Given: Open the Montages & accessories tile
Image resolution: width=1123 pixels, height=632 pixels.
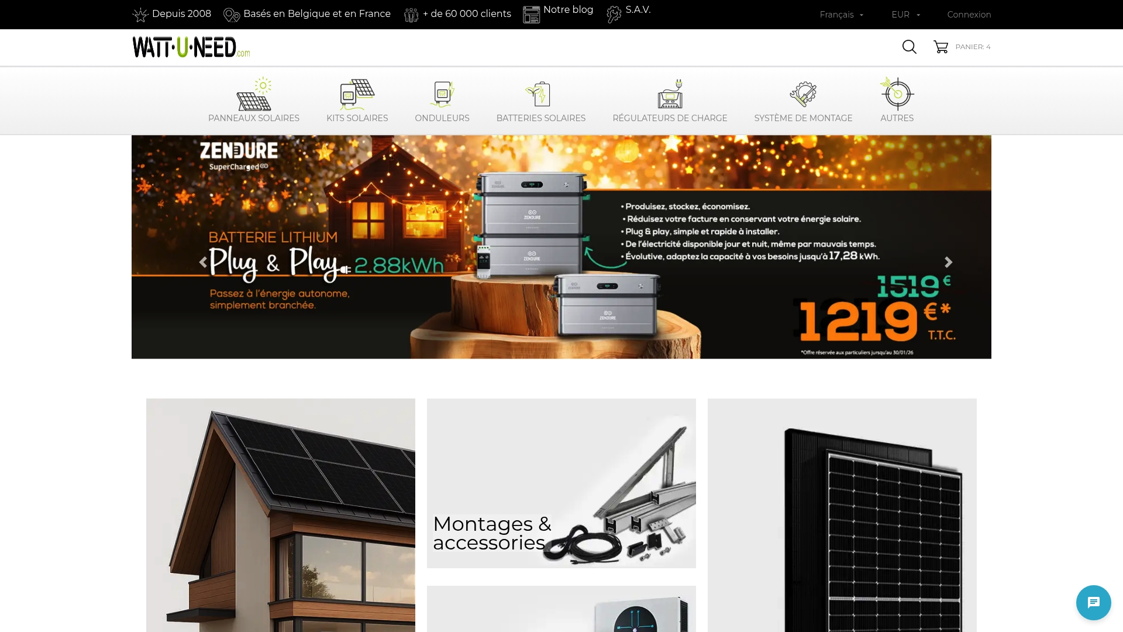Looking at the screenshot, I should point(561,484).
